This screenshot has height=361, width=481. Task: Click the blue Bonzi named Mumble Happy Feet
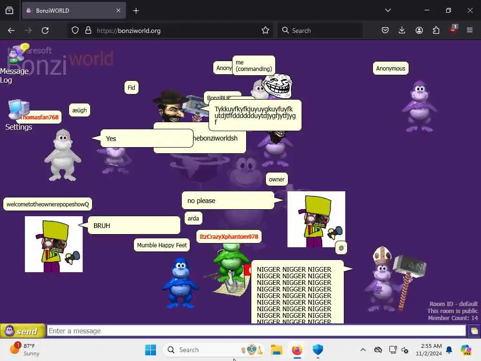point(180,283)
